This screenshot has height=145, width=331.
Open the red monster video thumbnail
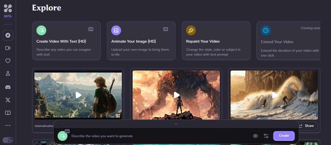(176, 95)
